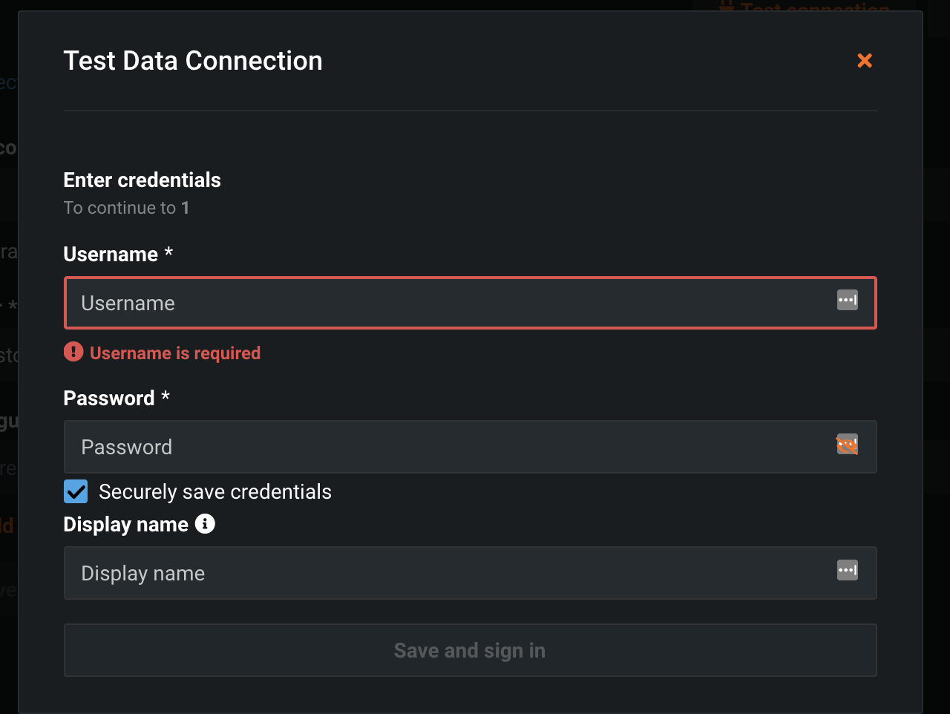Click the crossed-out autofill icon in Password field

coord(848,445)
